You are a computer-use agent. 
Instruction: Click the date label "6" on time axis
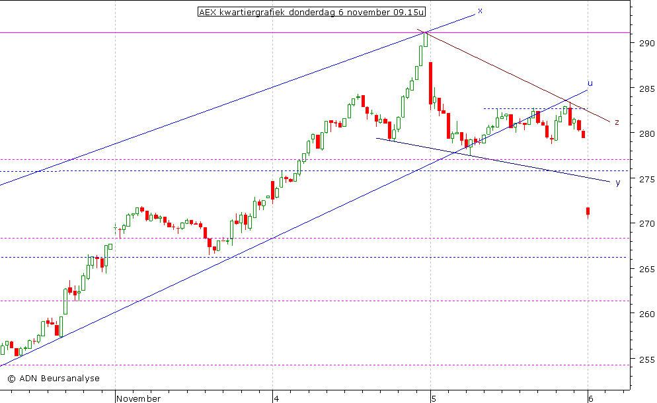(591, 398)
